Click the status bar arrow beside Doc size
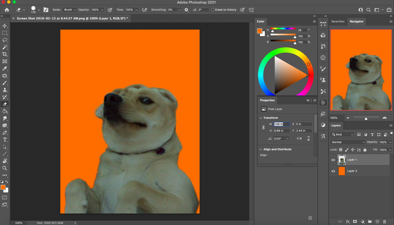The image size is (394, 225). (75, 223)
